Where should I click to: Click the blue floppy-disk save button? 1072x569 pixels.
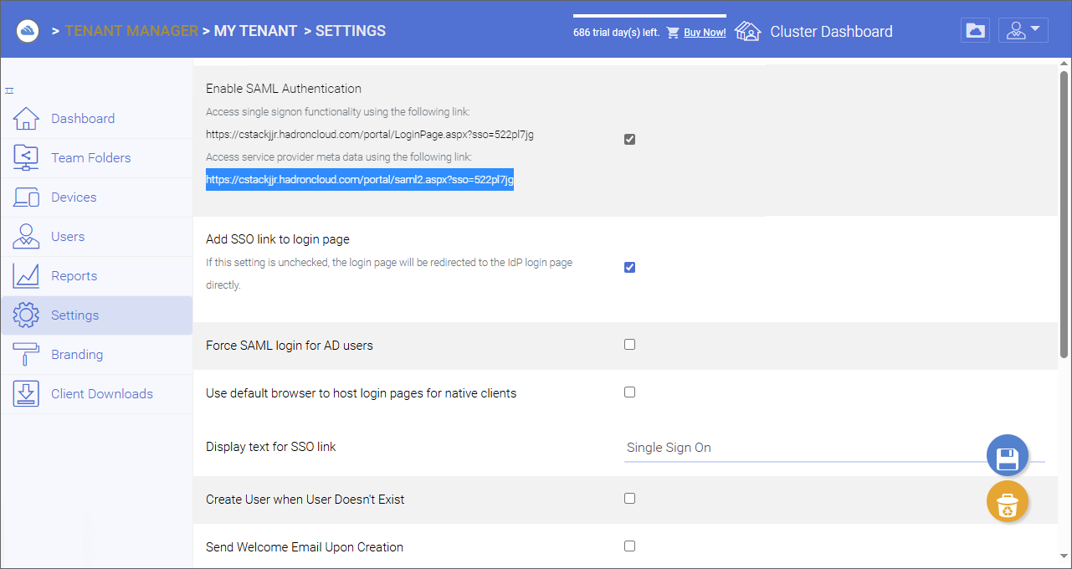click(1008, 457)
